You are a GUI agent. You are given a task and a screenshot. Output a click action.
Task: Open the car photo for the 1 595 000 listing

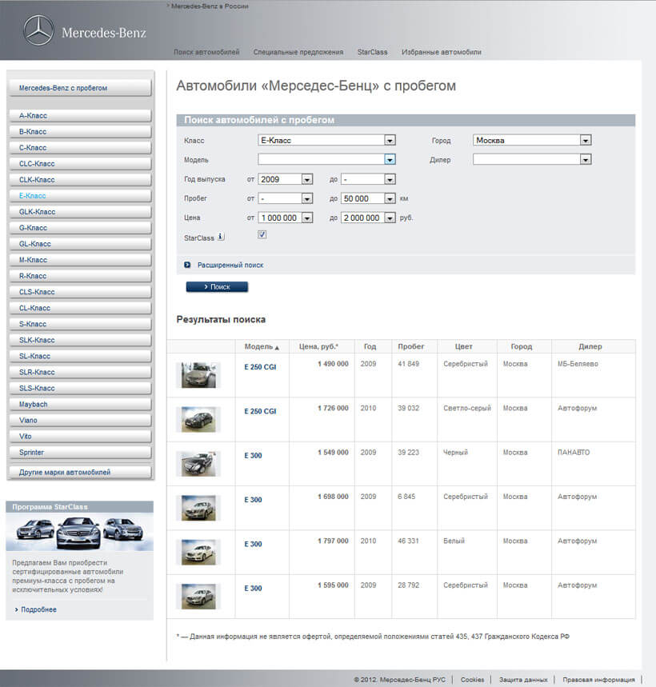(198, 597)
